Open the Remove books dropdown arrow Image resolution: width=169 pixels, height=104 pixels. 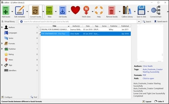119,11
